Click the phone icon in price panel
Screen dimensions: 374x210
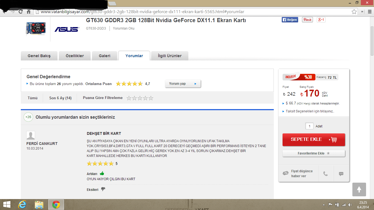pyautogui.click(x=326, y=174)
